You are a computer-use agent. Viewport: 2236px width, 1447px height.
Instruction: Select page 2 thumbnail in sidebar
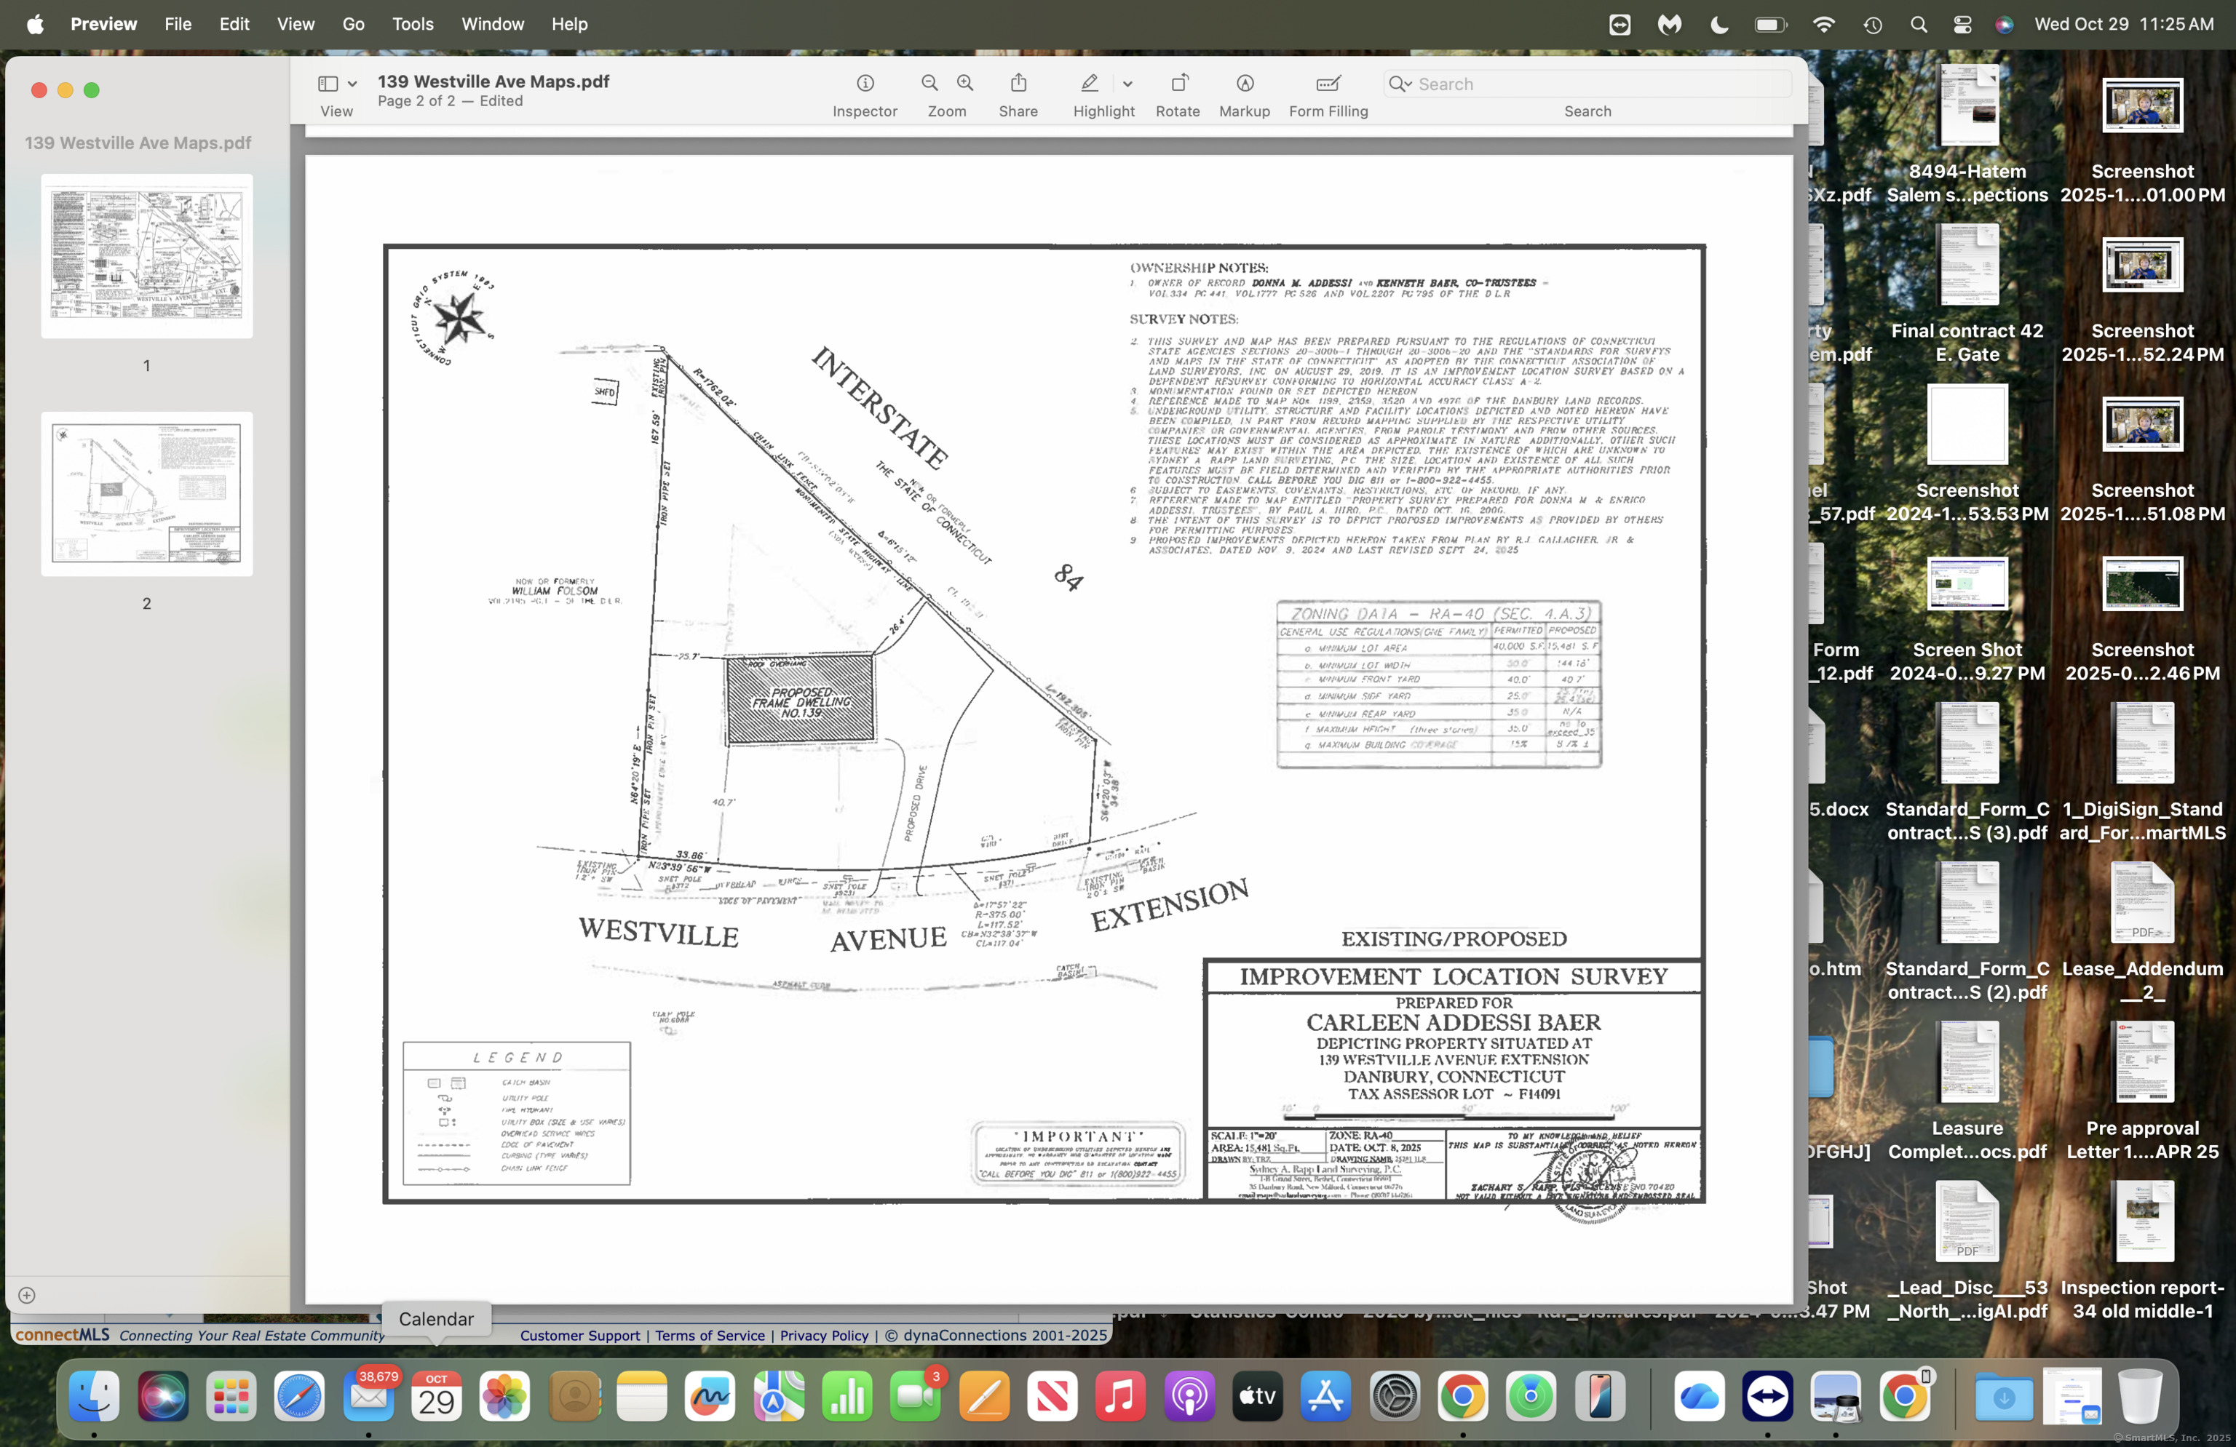point(146,495)
